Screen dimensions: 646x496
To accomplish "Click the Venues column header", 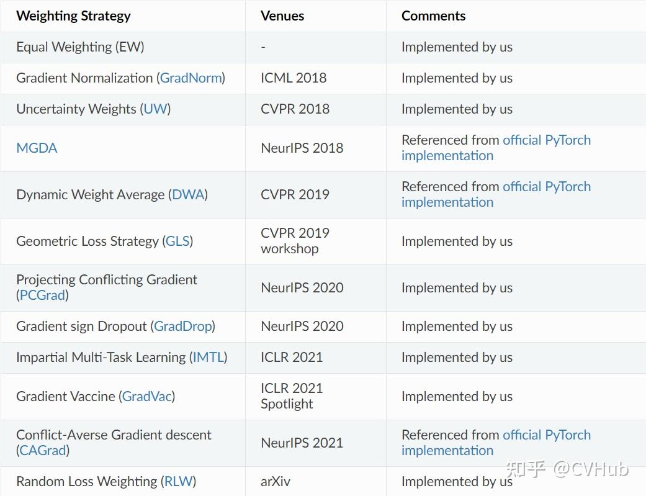I will (282, 16).
